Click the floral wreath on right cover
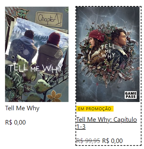144x149 pixels. (x=107, y=54)
